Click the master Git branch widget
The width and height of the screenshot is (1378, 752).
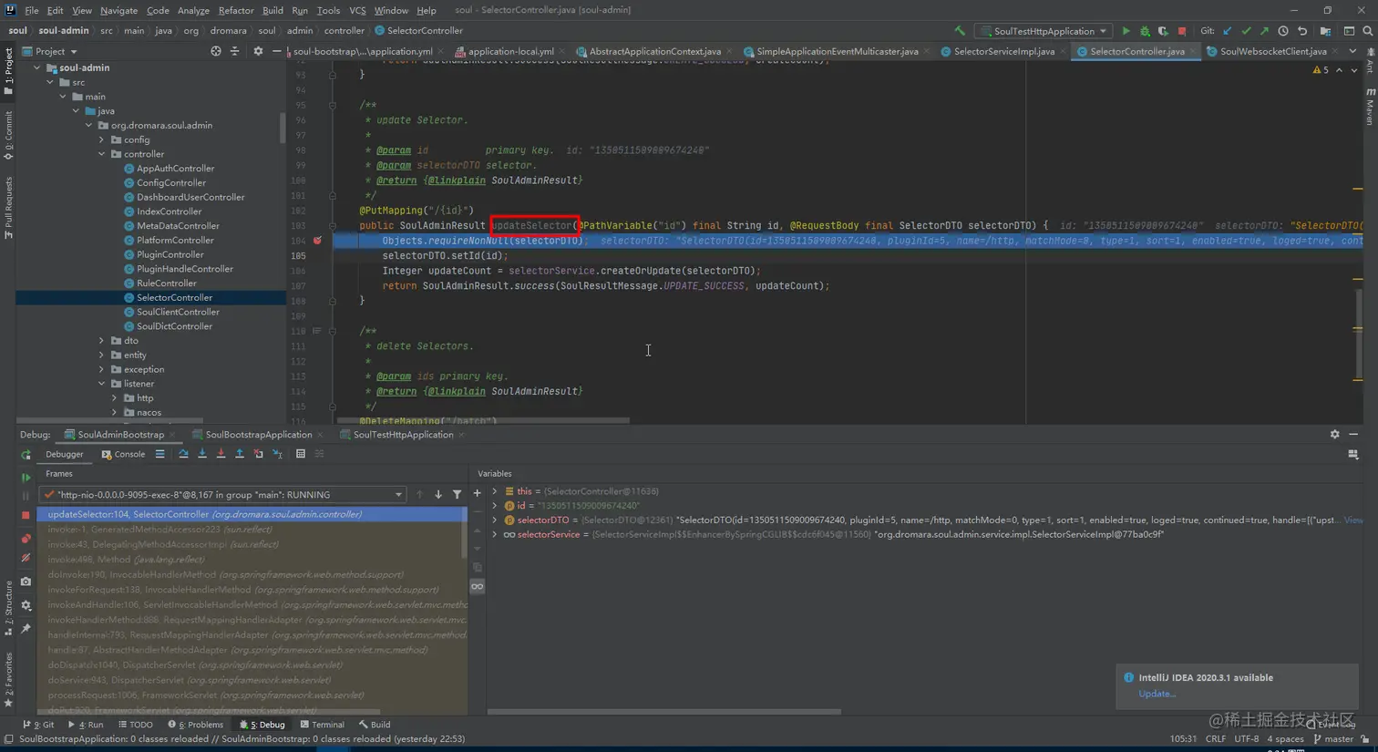tap(1333, 739)
